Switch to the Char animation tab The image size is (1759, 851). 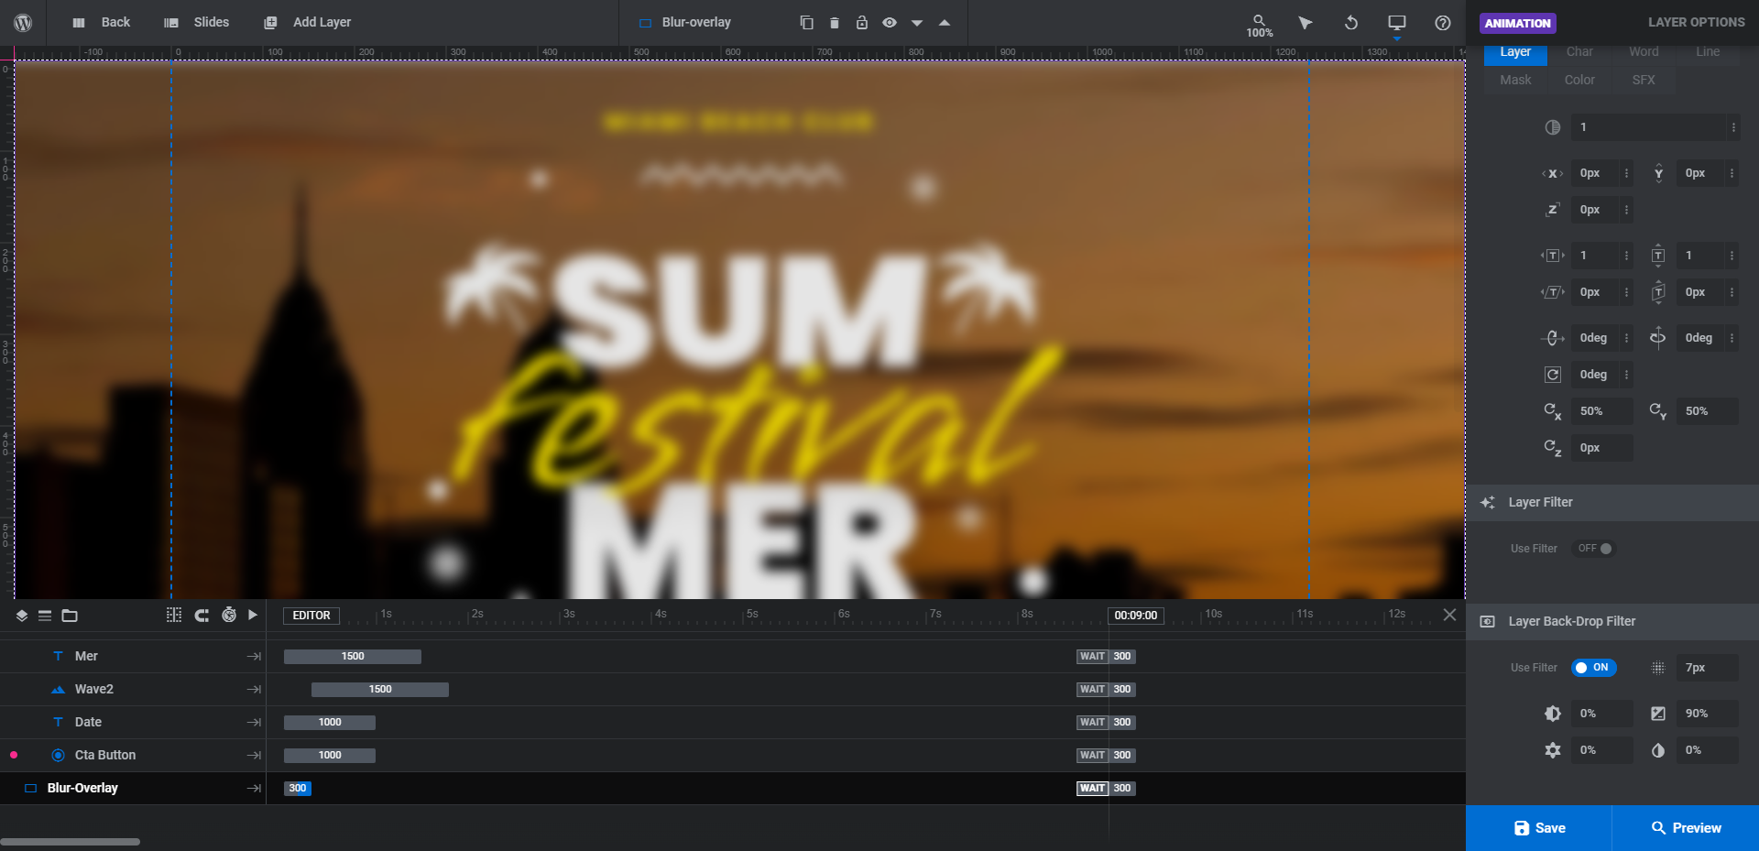(1579, 52)
